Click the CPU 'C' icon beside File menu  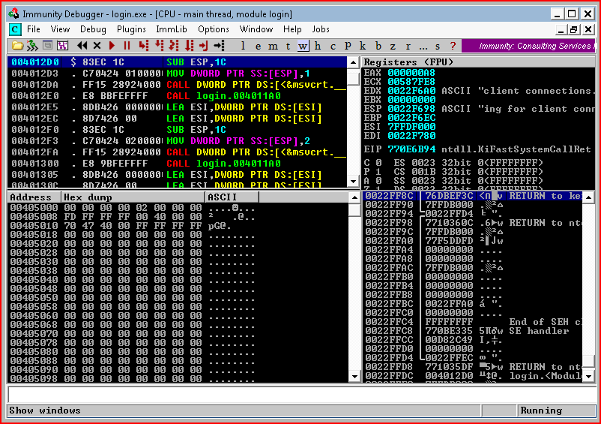pos(14,29)
